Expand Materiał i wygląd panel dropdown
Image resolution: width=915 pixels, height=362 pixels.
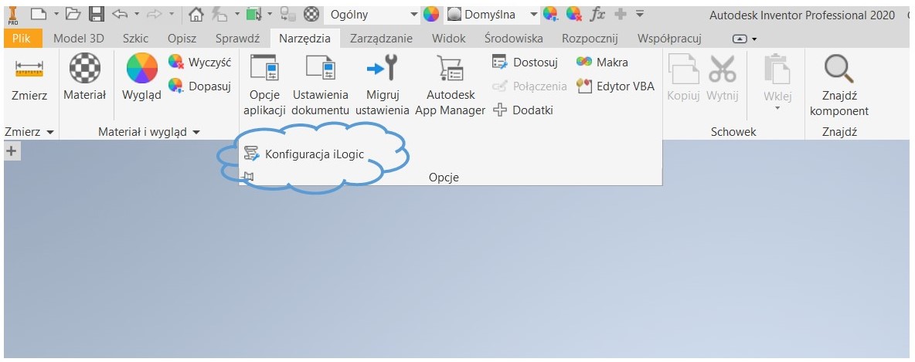pyautogui.click(x=196, y=133)
